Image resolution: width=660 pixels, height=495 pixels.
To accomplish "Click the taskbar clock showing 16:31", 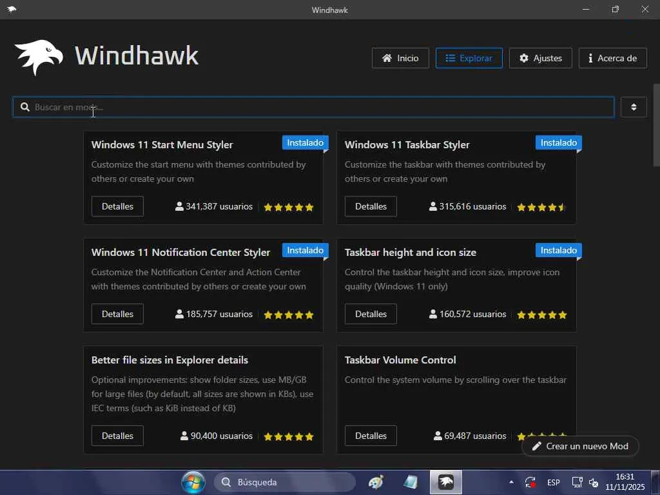I will pos(625,482).
